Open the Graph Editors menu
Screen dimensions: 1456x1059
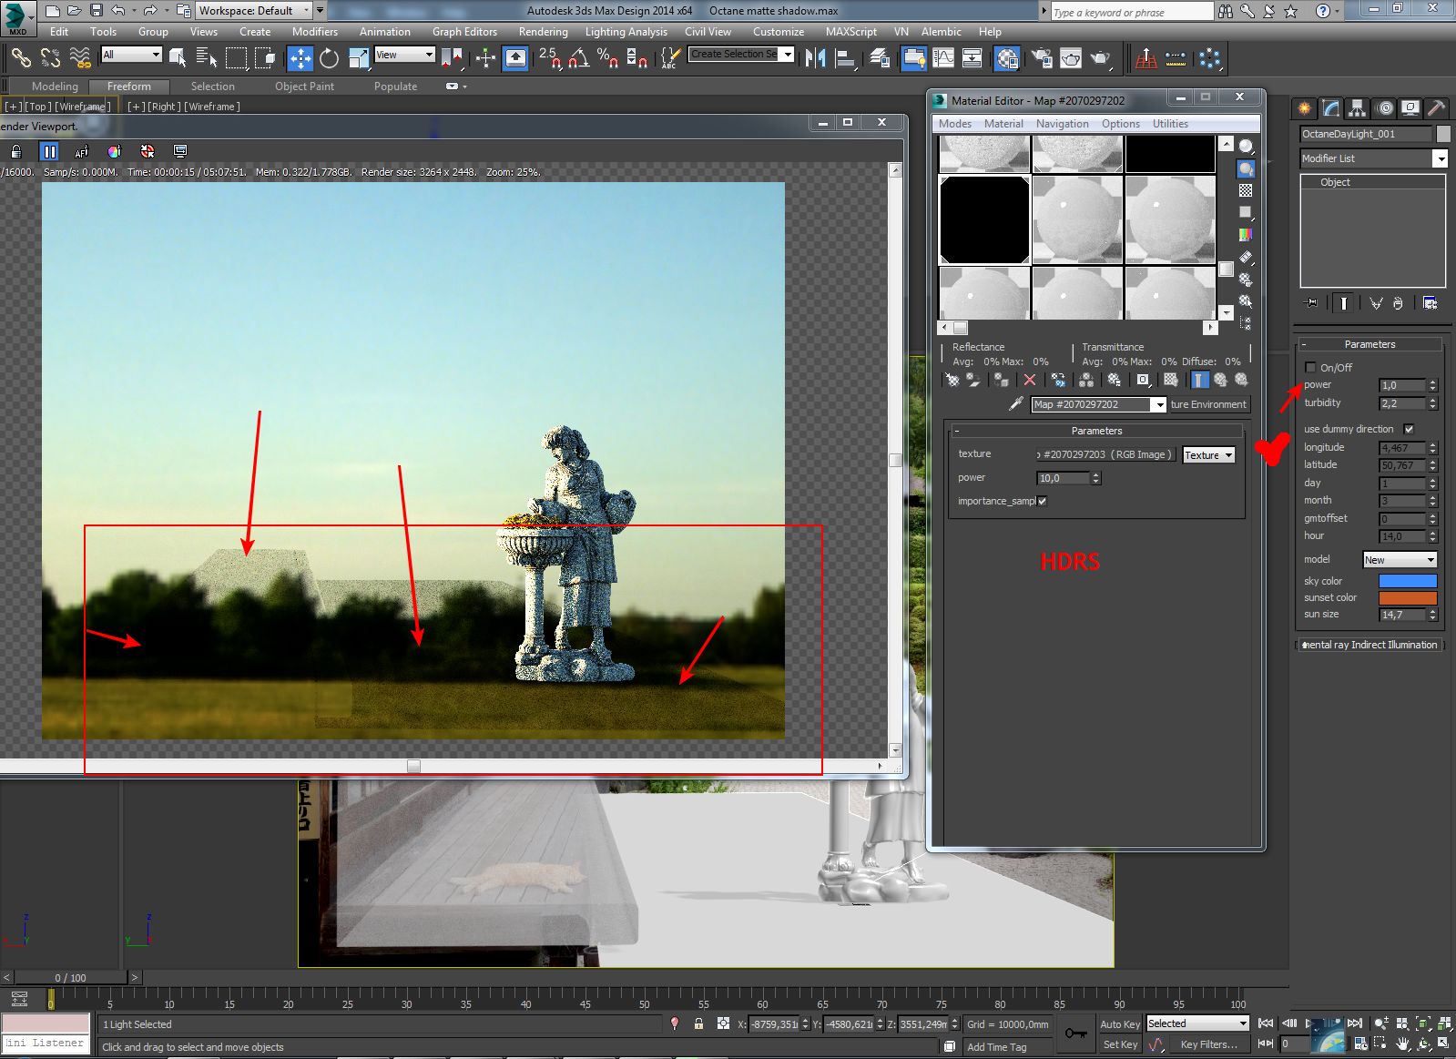(464, 32)
